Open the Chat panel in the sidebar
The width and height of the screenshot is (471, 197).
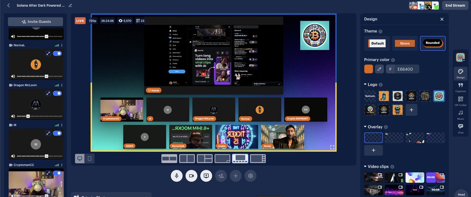click(x=460, y=128)
